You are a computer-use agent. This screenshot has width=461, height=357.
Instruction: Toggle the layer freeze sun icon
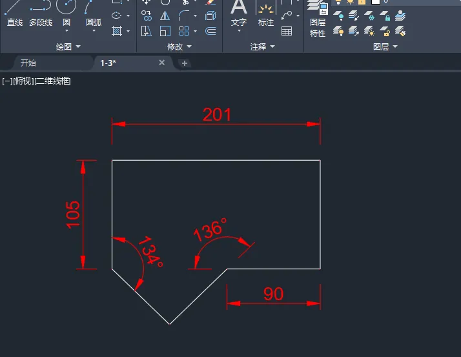[350, 2]
